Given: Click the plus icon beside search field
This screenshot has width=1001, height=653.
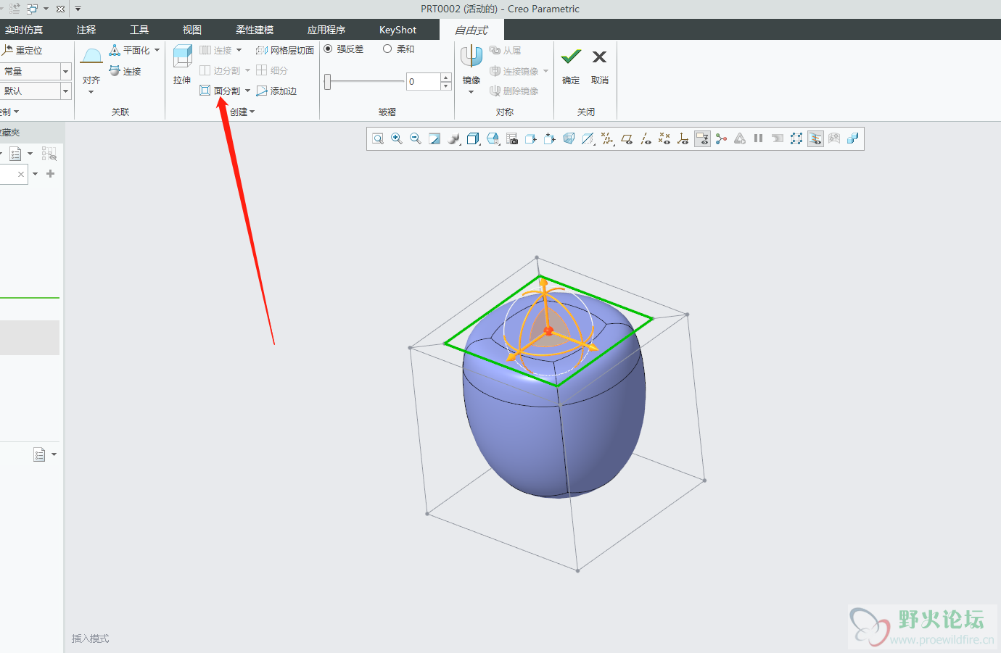Looking at the screenshot, I should click(51, 174).
